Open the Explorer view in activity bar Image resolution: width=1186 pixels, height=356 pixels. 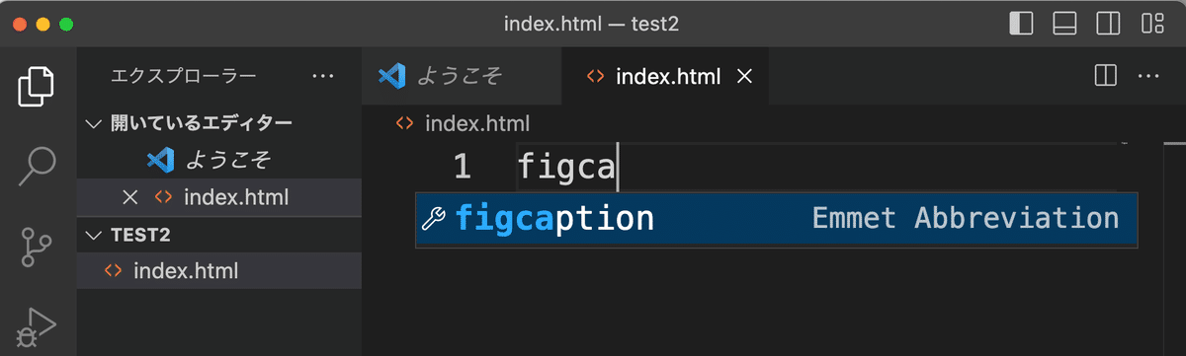tap(36, 86)
